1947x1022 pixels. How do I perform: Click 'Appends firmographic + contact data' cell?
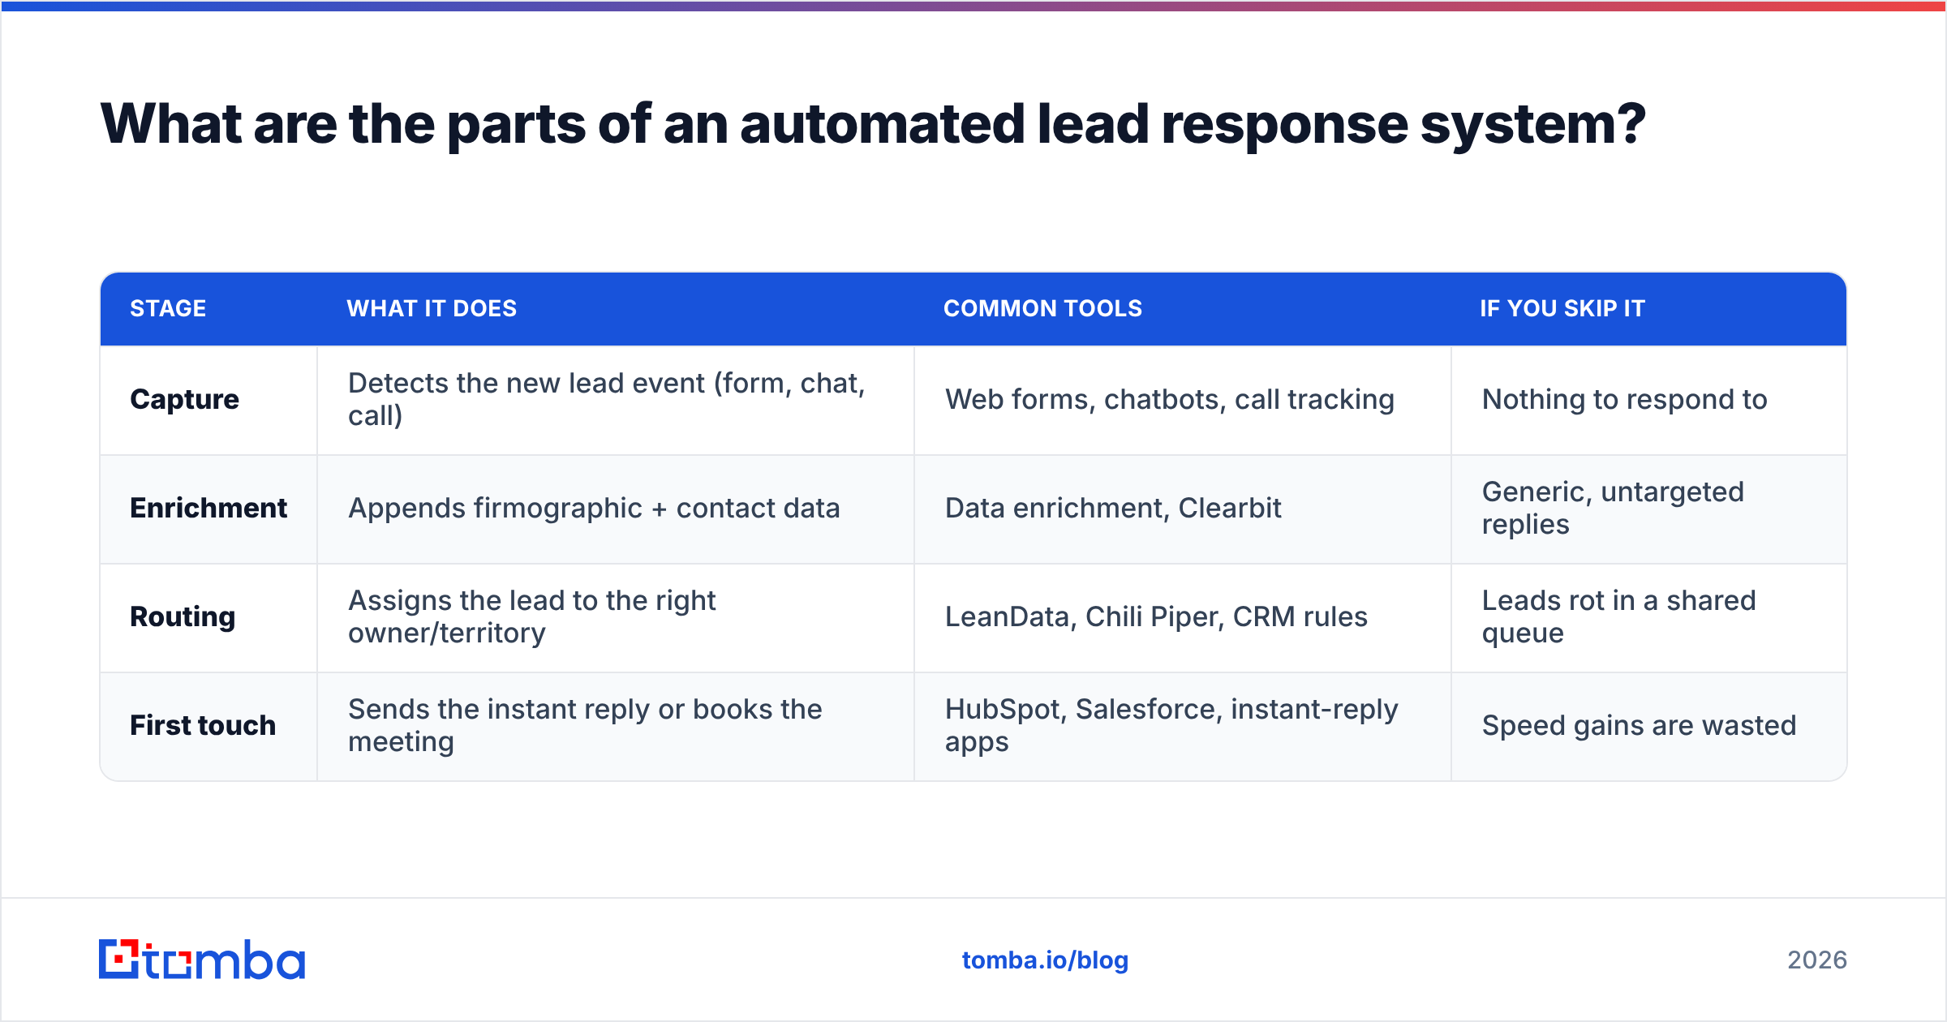pos(616,509)
